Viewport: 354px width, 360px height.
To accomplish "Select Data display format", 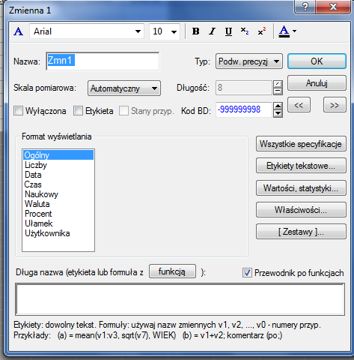I will click(58, 175).
